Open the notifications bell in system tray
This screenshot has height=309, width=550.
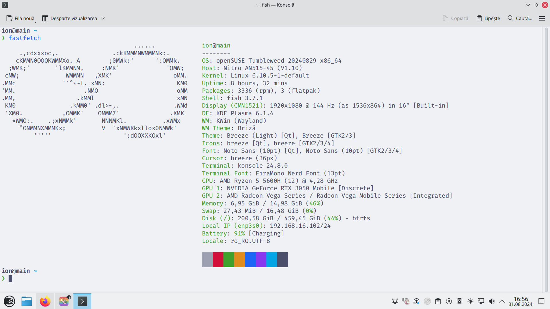point(395,301)
